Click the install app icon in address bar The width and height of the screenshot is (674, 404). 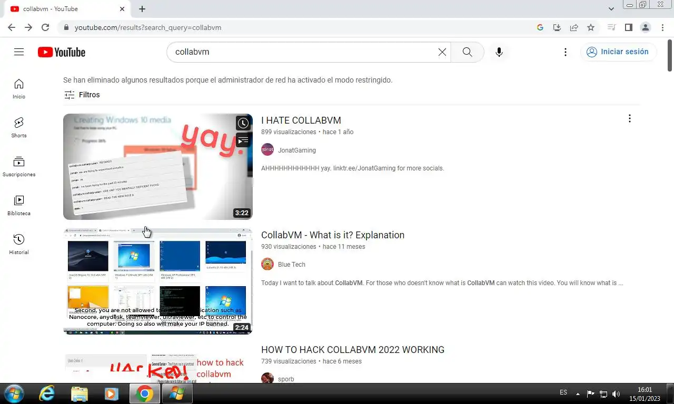[557, 27]
